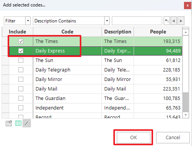Click the reset filter return-arrow icon

167,21
